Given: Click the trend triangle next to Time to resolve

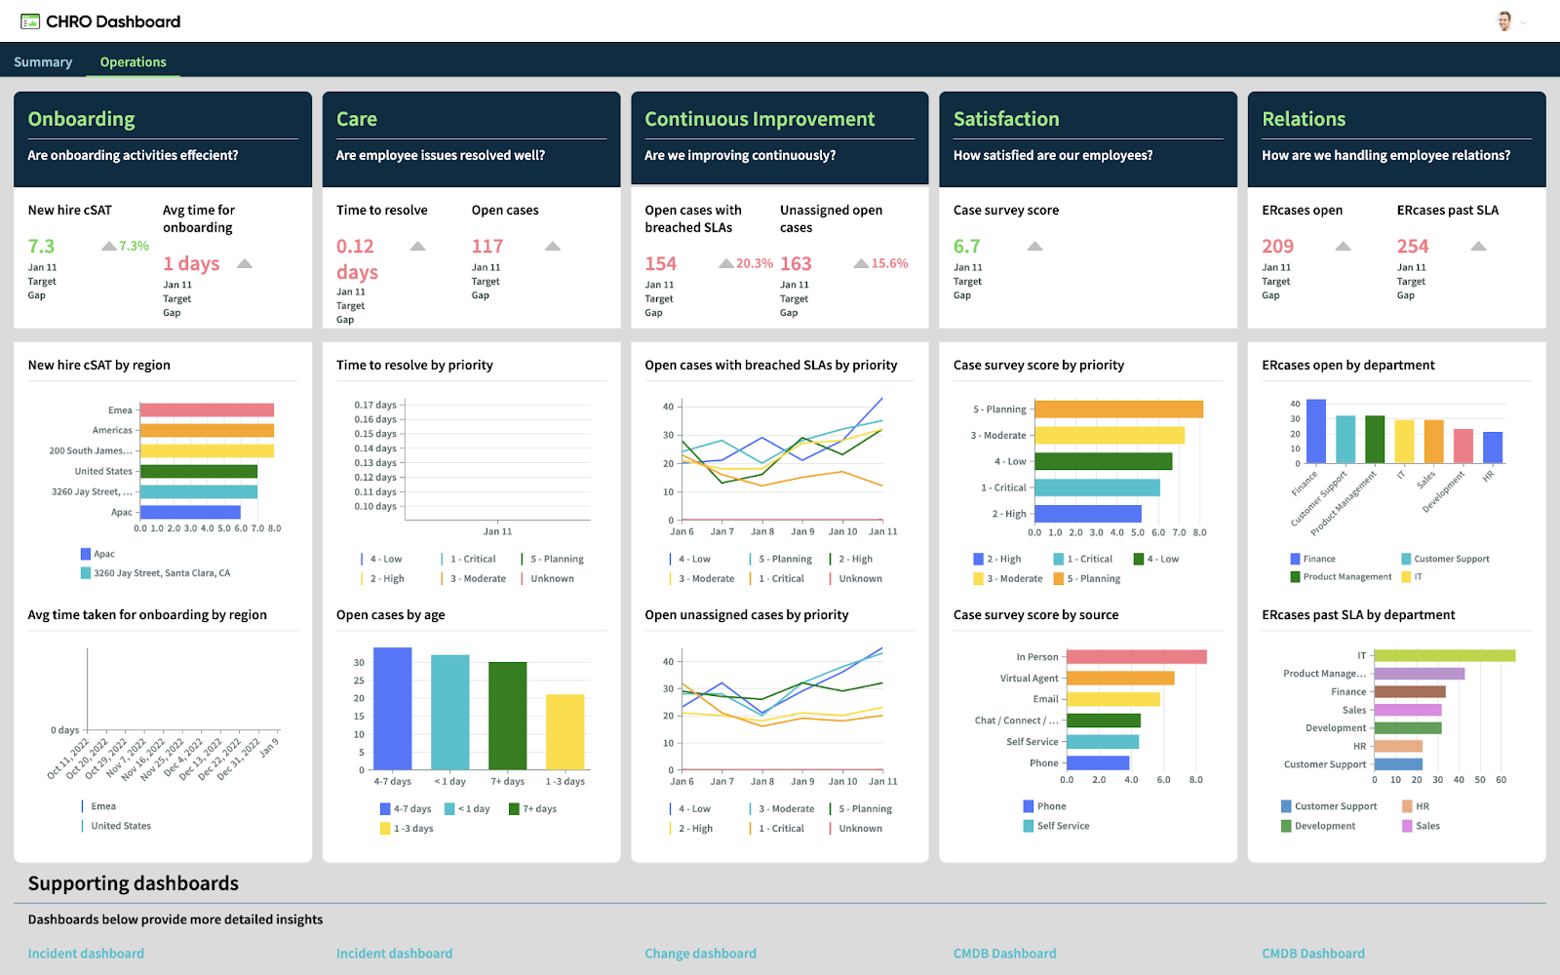Looking at the screenshot, I should pos(417,246).
